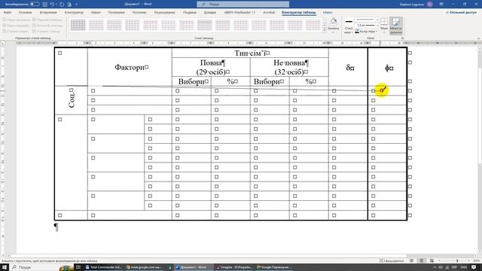Click the "Повна (29 осіб)" cell

tap(211, 67)
